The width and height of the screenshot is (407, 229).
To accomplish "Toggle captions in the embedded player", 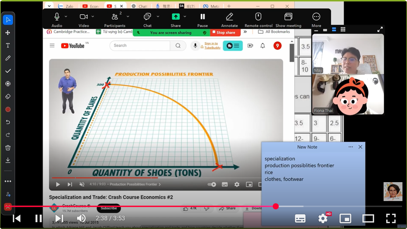I will coord(225,184).
